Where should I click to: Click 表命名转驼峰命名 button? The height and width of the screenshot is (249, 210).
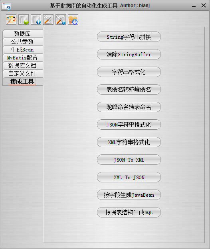(x=129, y=89)
